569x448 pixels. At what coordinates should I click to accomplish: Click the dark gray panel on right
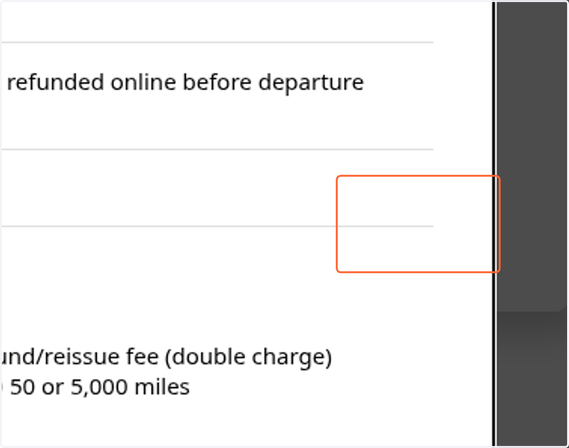pyautogui.click(x=532, y=156)
